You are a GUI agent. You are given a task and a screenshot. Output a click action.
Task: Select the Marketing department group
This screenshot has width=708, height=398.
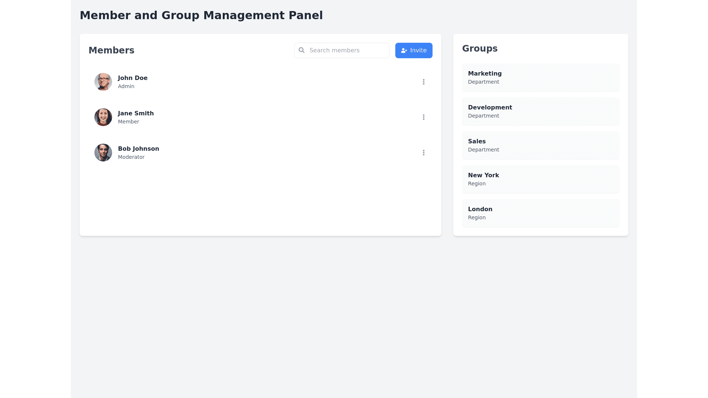[540, 77]
